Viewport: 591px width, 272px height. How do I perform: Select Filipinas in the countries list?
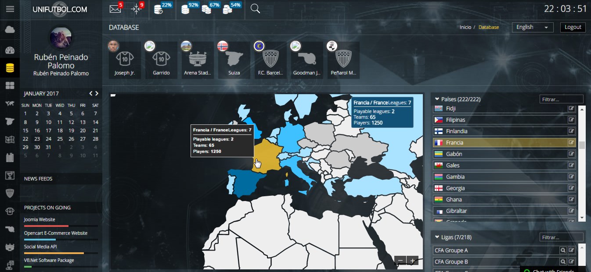click(505, 120)
